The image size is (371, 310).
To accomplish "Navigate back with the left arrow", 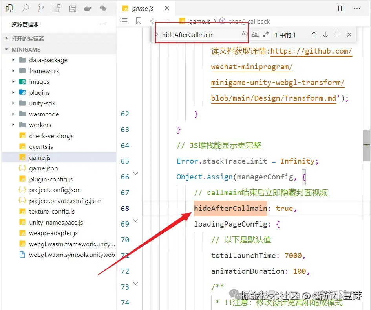I will point(154,21).
